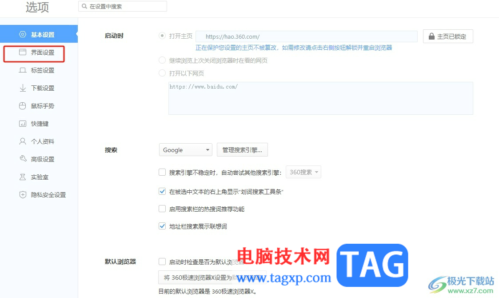Go to 快捷键 section
Image resolution: width=499 pixels, height=298 pixels.
coord(39,124)
